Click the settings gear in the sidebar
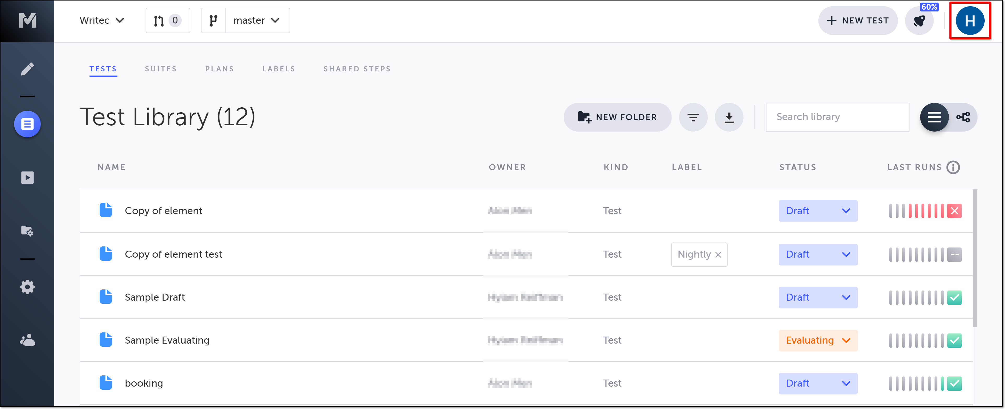Screen dimensions: 1005x409 point(27,287)
